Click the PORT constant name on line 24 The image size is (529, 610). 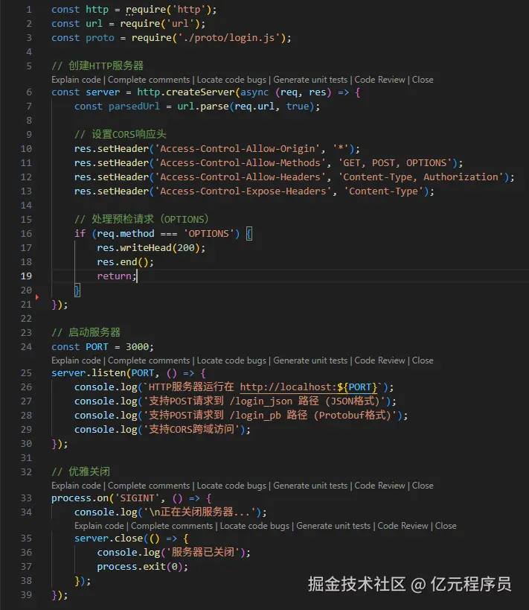tap(97, 347)
